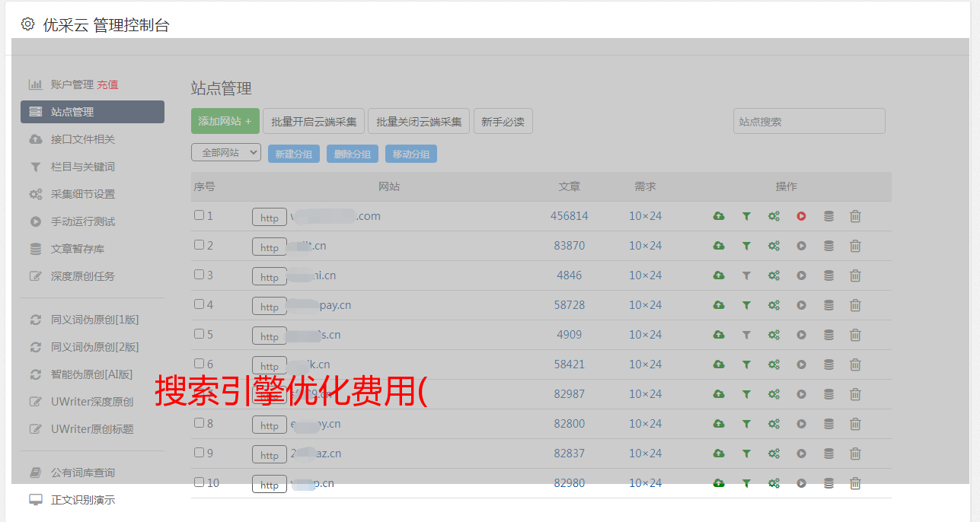
Task: Open database icon in row 7
Action: [x=828, y=394]
